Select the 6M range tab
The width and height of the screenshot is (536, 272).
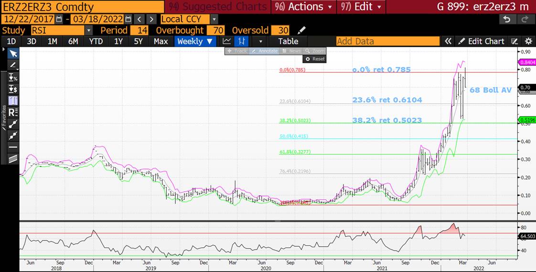tap(73, 42)
